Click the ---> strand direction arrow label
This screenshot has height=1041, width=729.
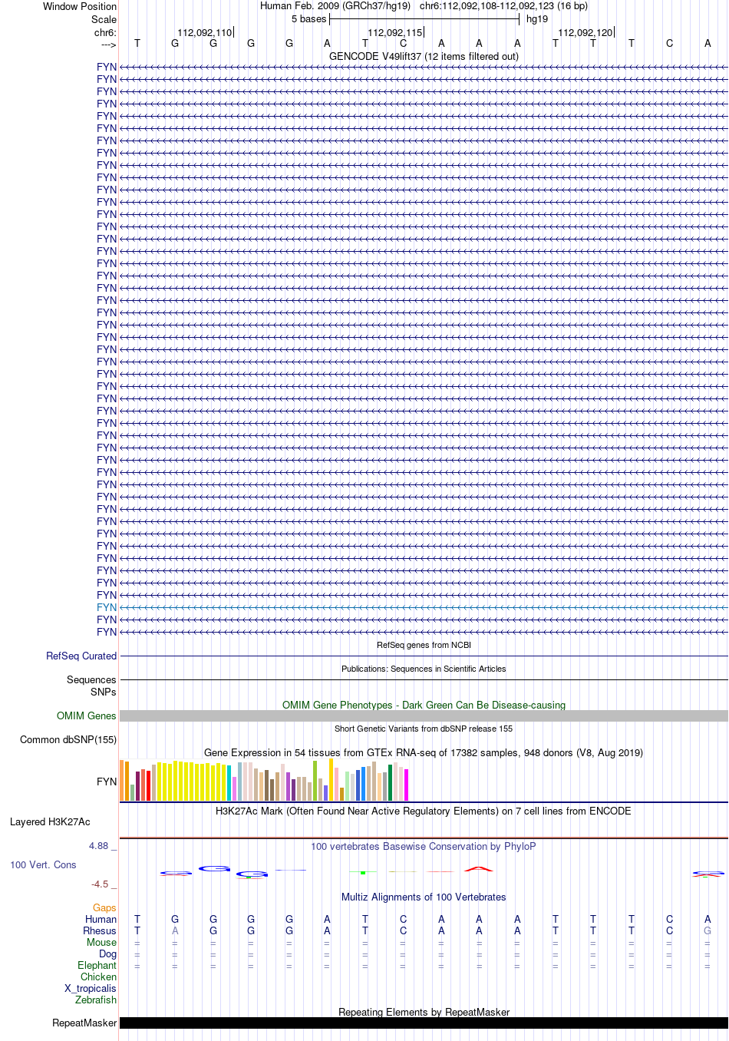[x=108, y=45]
